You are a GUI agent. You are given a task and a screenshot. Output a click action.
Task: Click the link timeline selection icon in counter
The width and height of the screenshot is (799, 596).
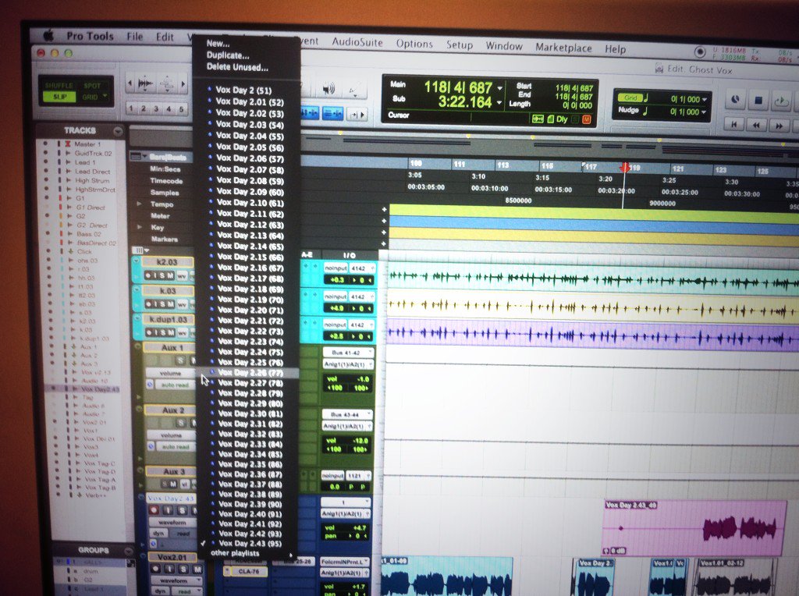click(x=538, y=119)
